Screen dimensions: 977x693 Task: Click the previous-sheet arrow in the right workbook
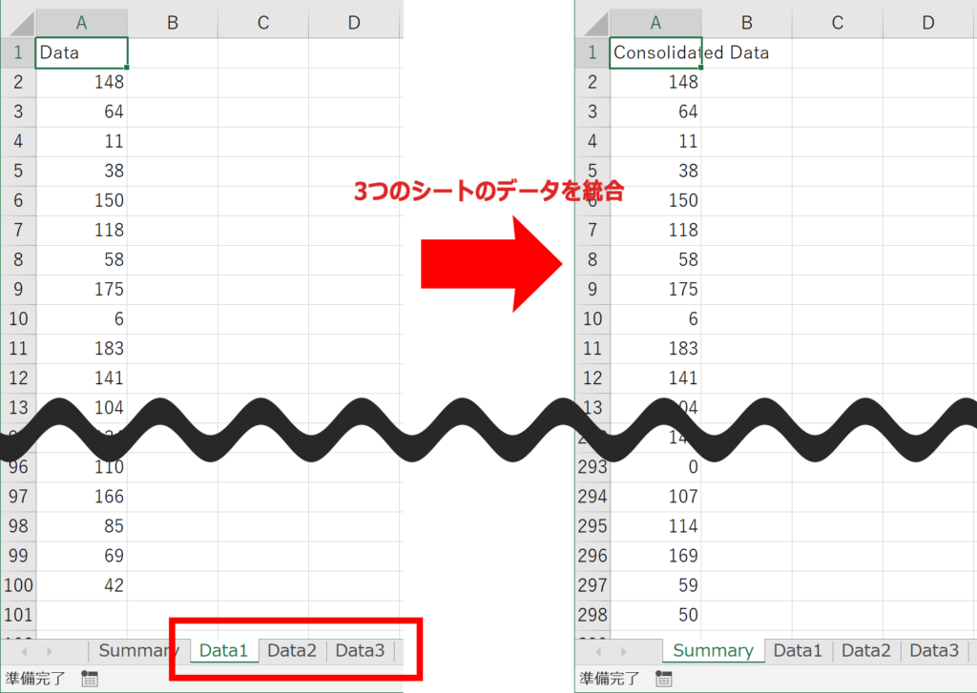[598, 650]
